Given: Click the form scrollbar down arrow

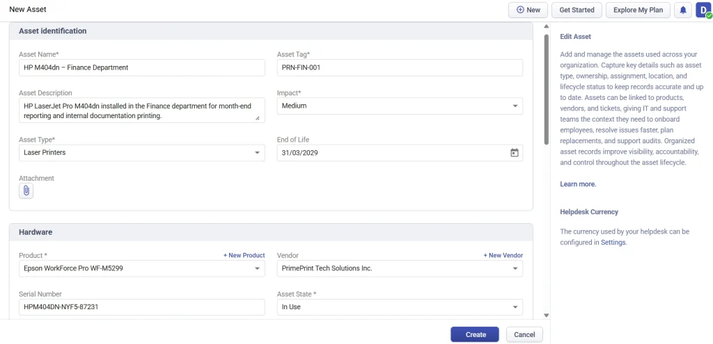Looking at the screenshot, I should point(546,316).
